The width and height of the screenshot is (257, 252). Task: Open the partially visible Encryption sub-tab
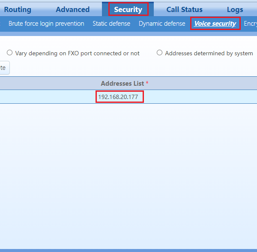pos(250,24)
